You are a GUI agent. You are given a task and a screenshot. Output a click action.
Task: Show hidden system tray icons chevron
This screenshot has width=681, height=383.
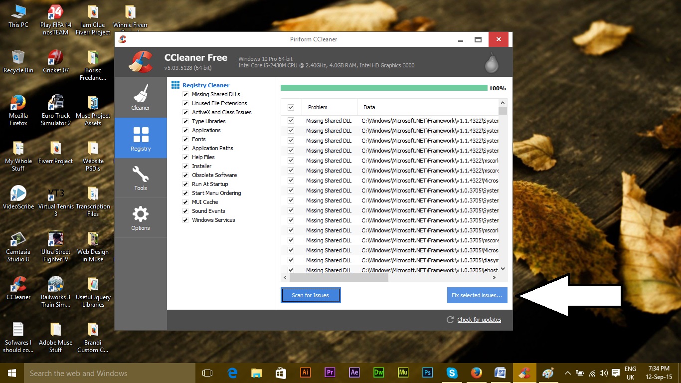point(567,373)
